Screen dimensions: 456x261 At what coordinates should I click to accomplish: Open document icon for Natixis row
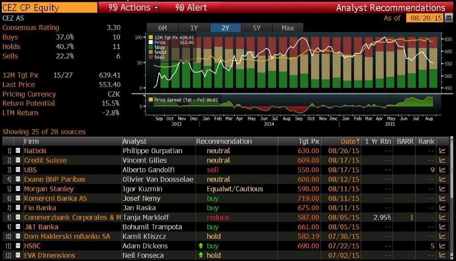coord(18,151)
